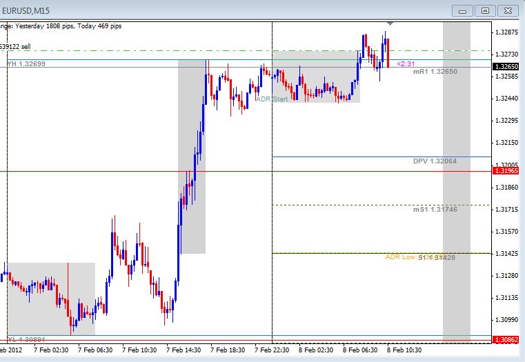Click the red price label 1.30862

click(506, 339)
